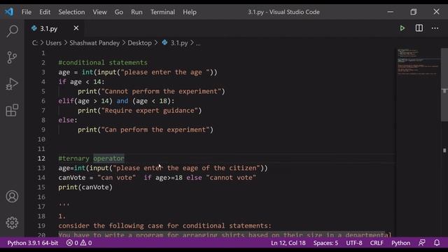448x252 pixels.
Task: Open More Actions ellipsis menu in the editor
Action: pyautogui.click(x=435, y=28)
